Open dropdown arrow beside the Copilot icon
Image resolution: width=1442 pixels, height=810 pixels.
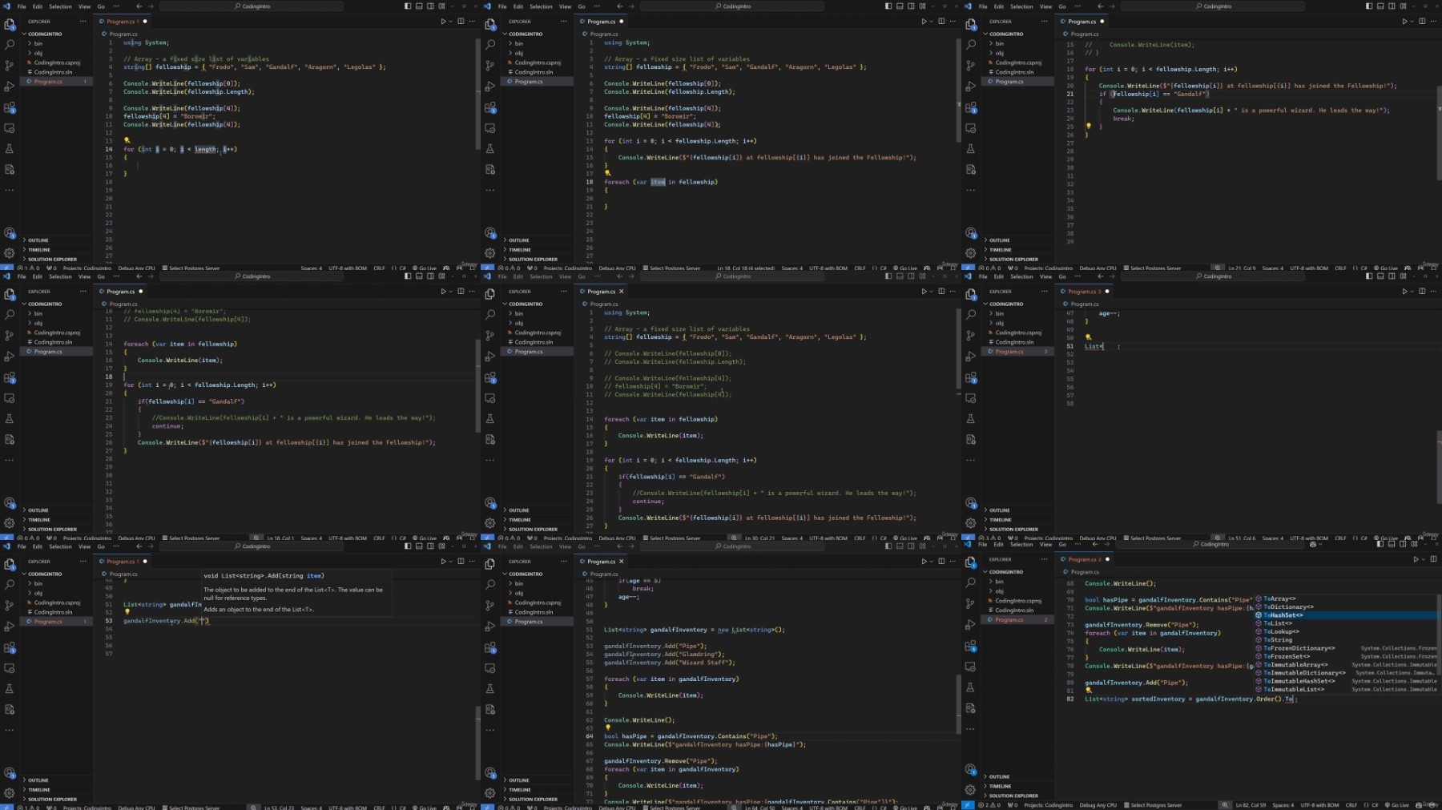pos(1322,544)
